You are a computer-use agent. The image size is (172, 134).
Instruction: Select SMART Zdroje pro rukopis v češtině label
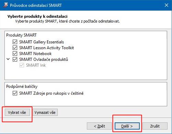point(51,93)
